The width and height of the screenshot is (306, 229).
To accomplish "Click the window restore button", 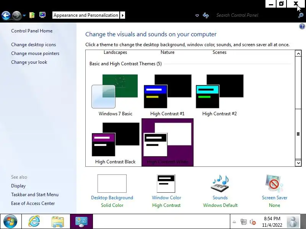I will pos(281,4).
